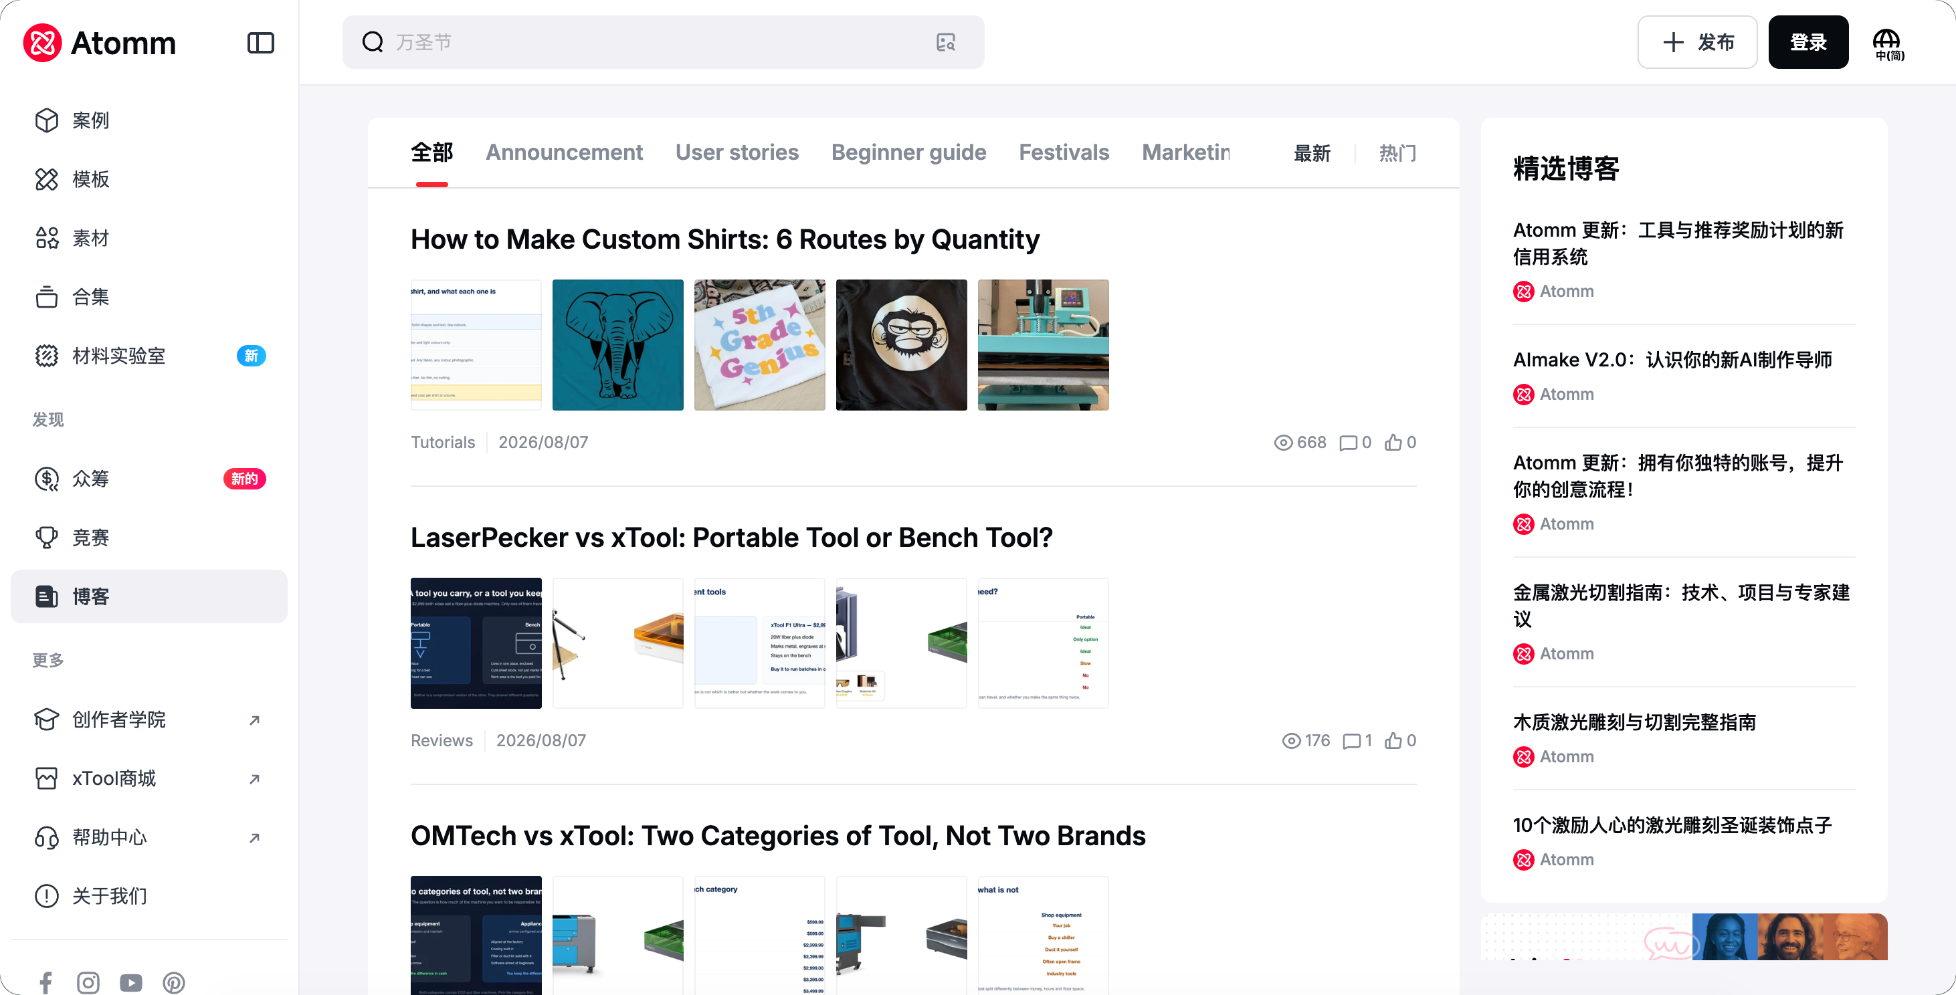Sort posts by 热门 popular
Screen dimensions: 1956x995
[x=1397, y=153]
